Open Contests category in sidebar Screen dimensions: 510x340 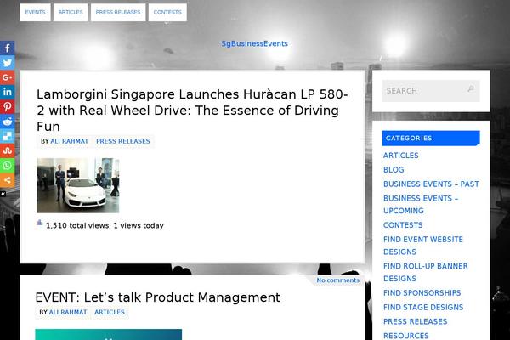403,225
